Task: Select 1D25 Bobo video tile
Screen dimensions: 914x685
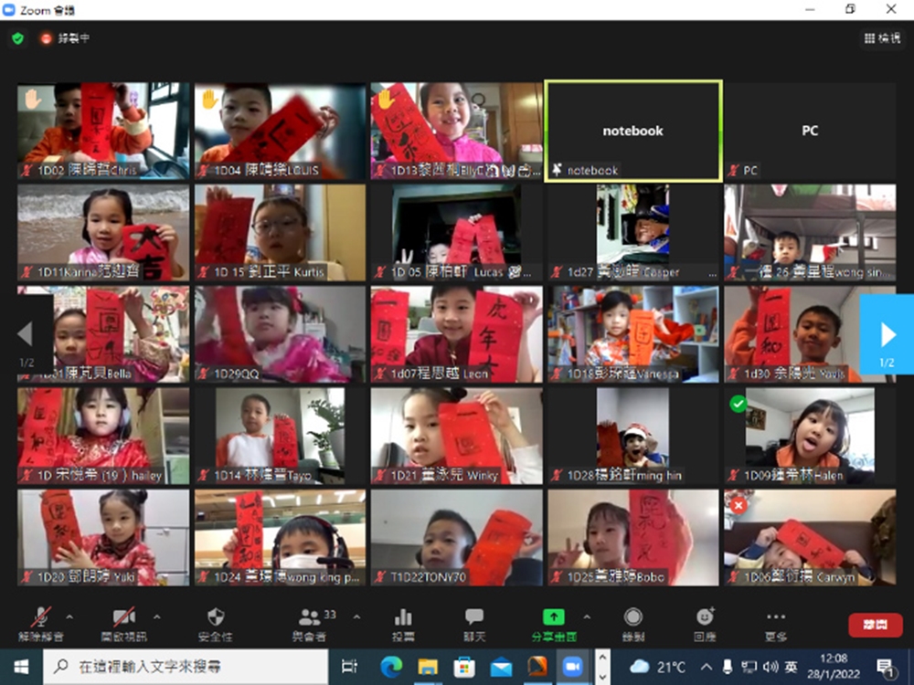Action: (x=633, y=538)
